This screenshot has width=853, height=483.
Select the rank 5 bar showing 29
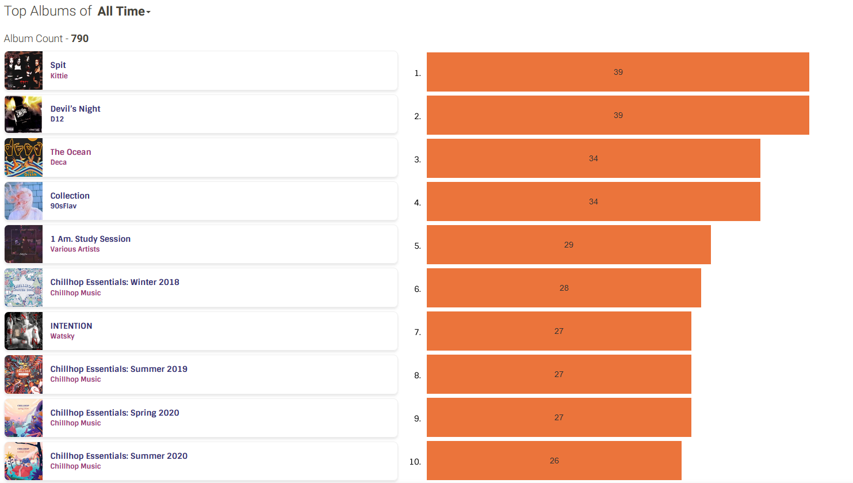pos(568,245)
